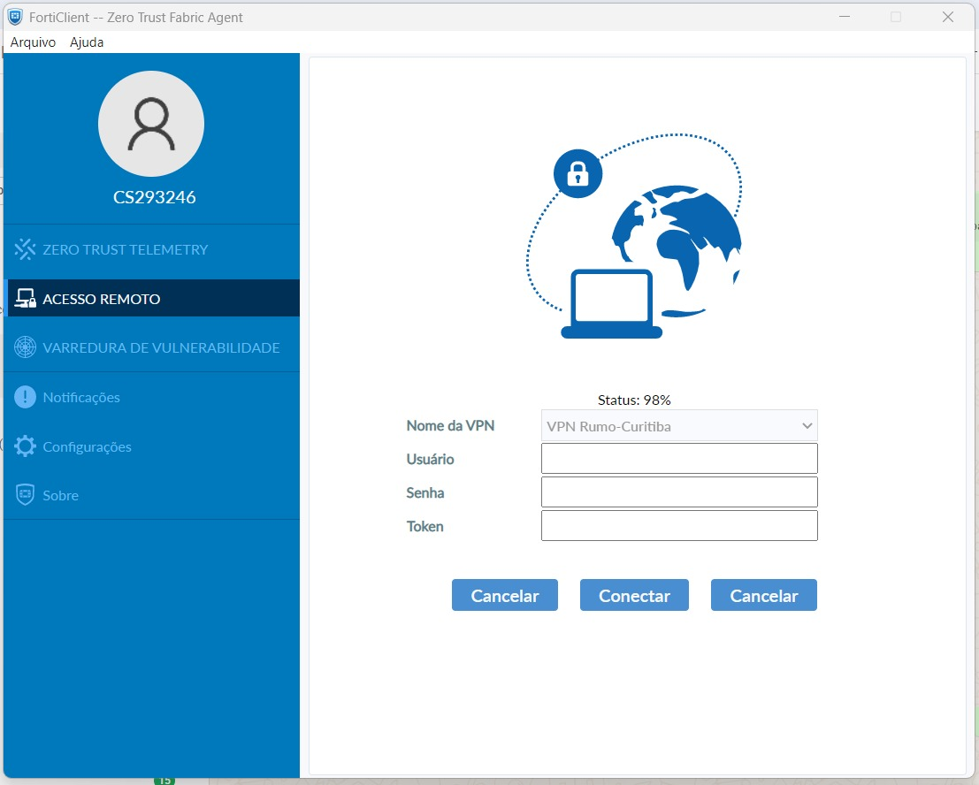
Task: Click the user avatar profile picture
Action: click(x=151, y=124)
